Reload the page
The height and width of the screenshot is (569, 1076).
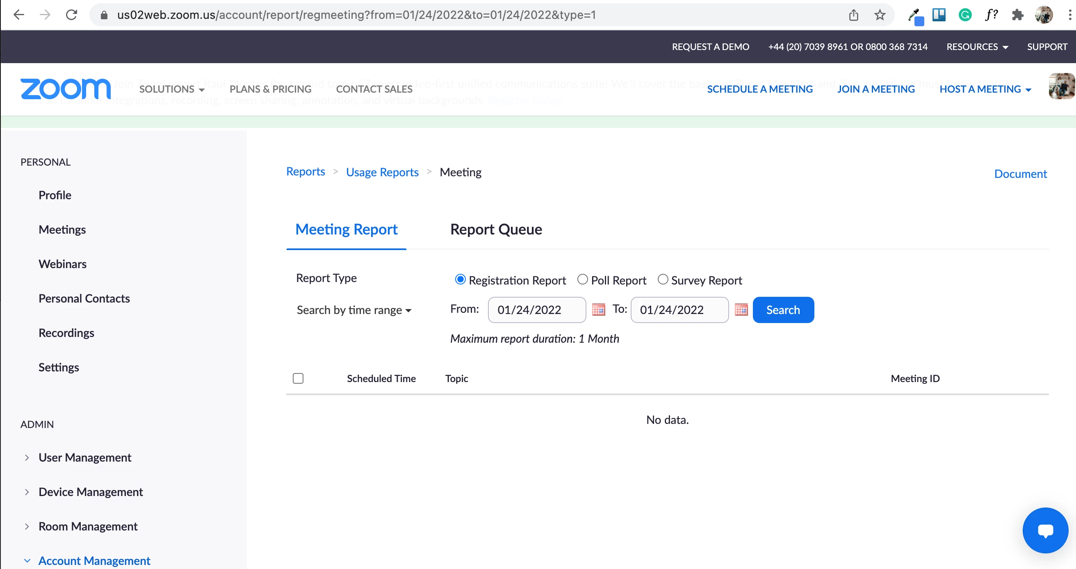(x=71, y=15)
